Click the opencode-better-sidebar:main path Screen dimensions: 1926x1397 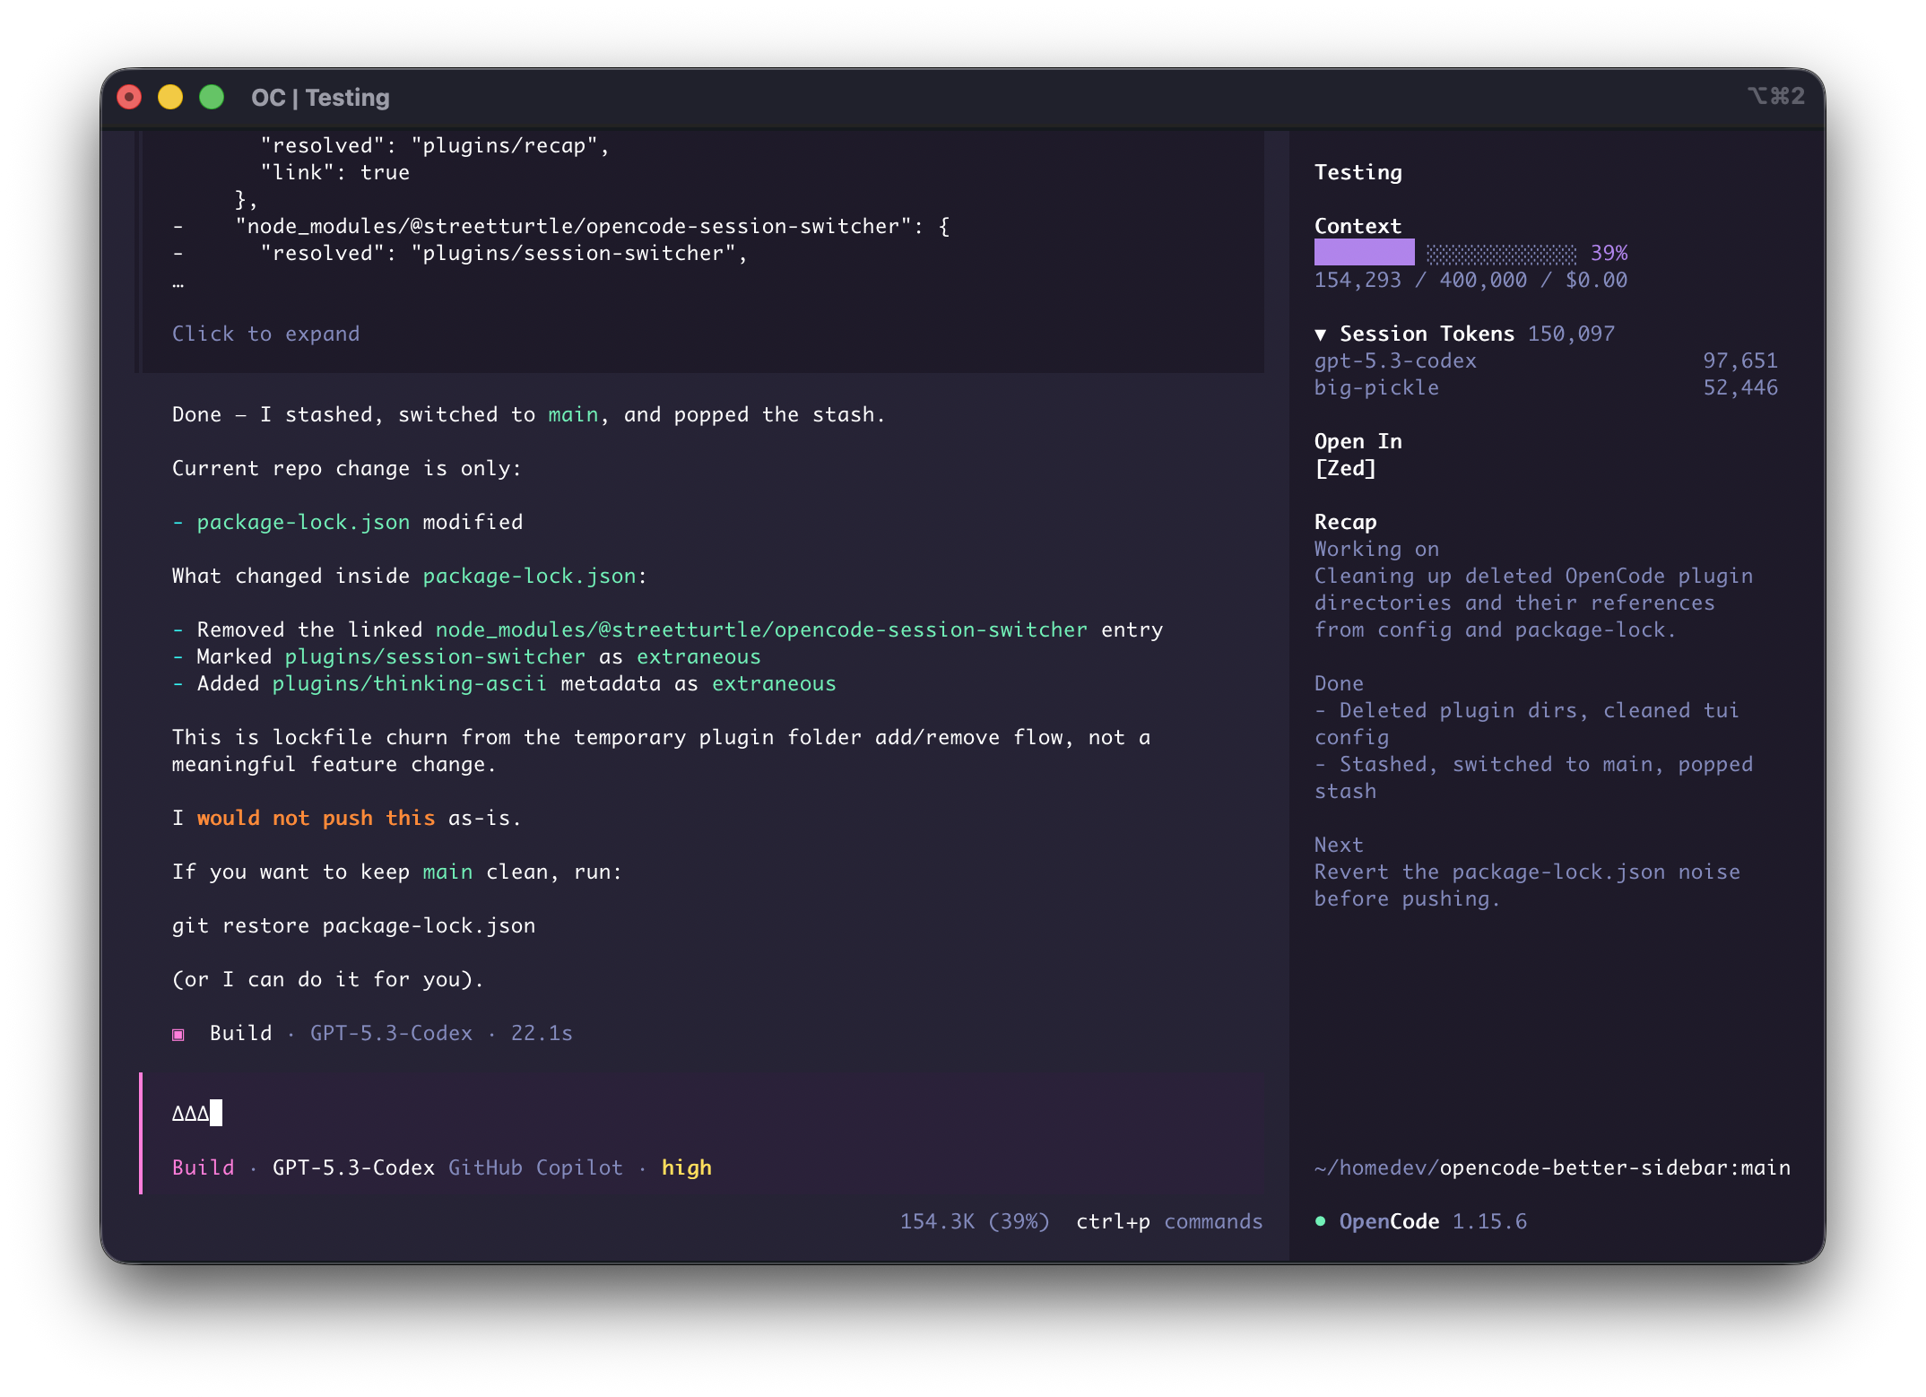[1615, 1167]
